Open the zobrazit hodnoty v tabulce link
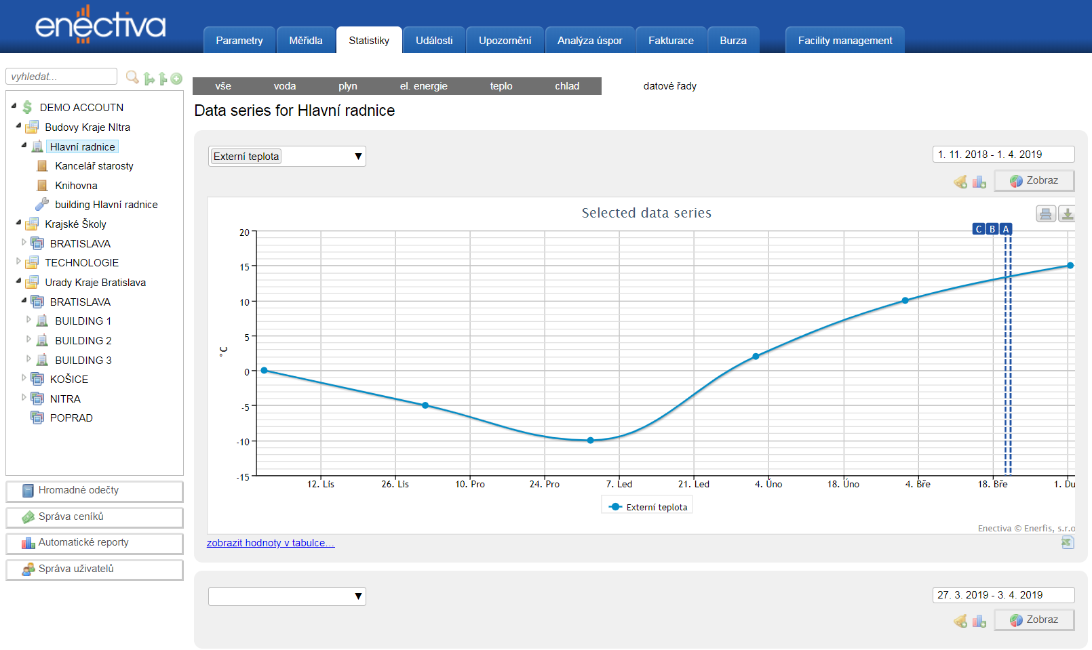 pyautogui.click(x=270, y=543)
